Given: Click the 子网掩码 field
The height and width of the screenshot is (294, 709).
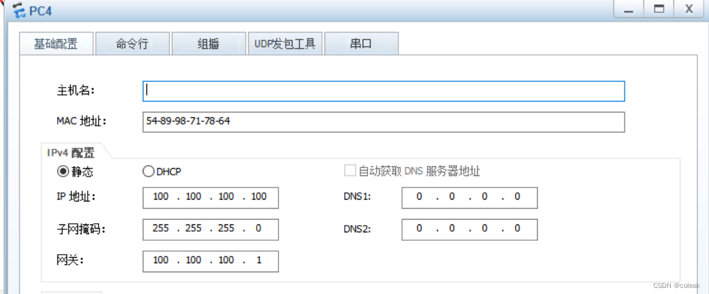Looking at the screenshot, I should (x=210, y=229).
